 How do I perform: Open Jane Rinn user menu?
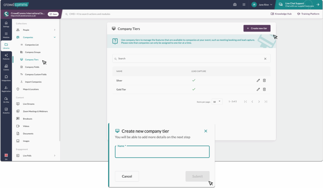point(262,5)
